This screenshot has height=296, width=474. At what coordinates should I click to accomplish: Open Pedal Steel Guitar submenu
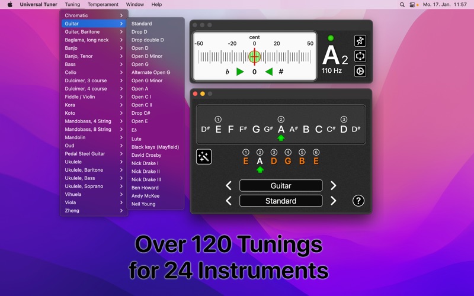pyautogui.click(x=94, y=154)
